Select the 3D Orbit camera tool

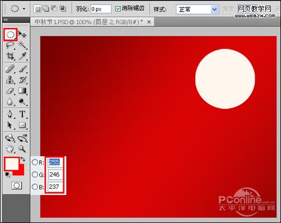click(22, 138)
